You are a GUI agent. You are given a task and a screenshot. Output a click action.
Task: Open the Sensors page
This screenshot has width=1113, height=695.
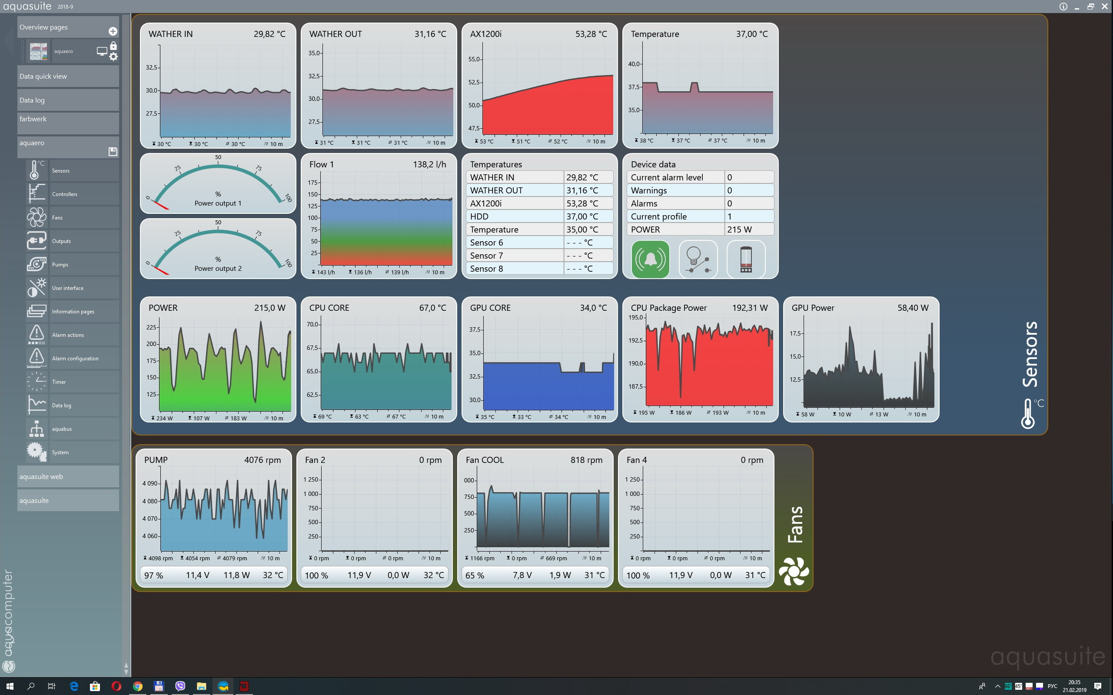(x=61, y=170)
